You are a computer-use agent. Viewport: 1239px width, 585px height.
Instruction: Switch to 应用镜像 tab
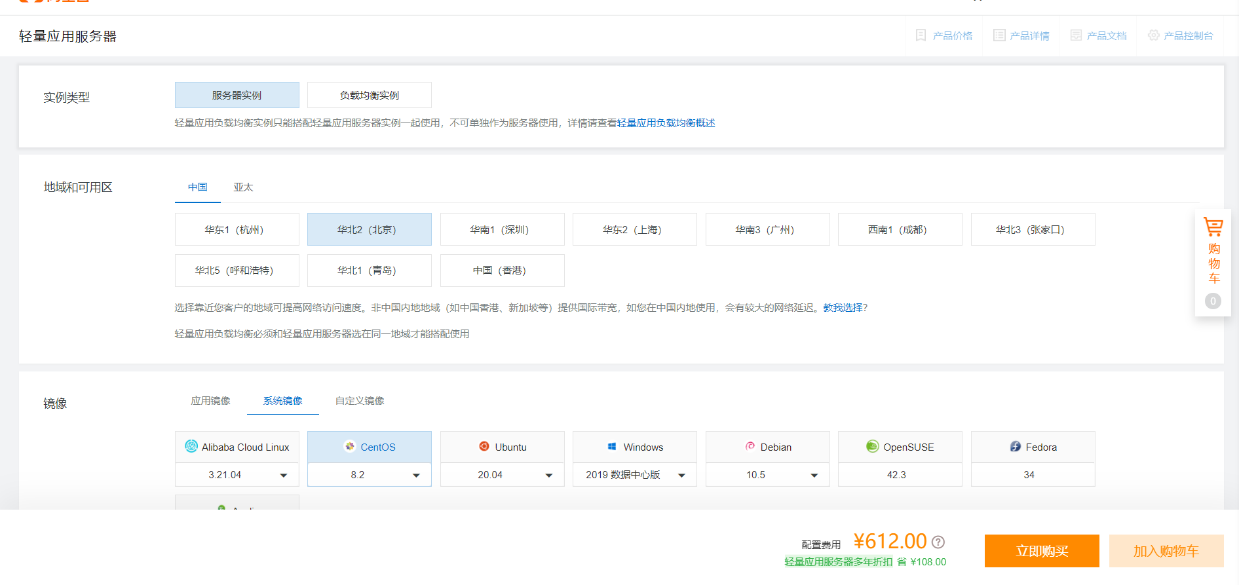coord(211,401)
